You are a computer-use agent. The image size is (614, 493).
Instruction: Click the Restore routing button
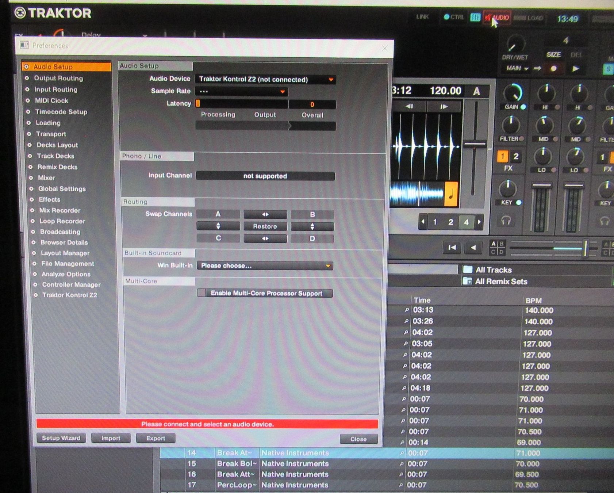coord(265,226)
